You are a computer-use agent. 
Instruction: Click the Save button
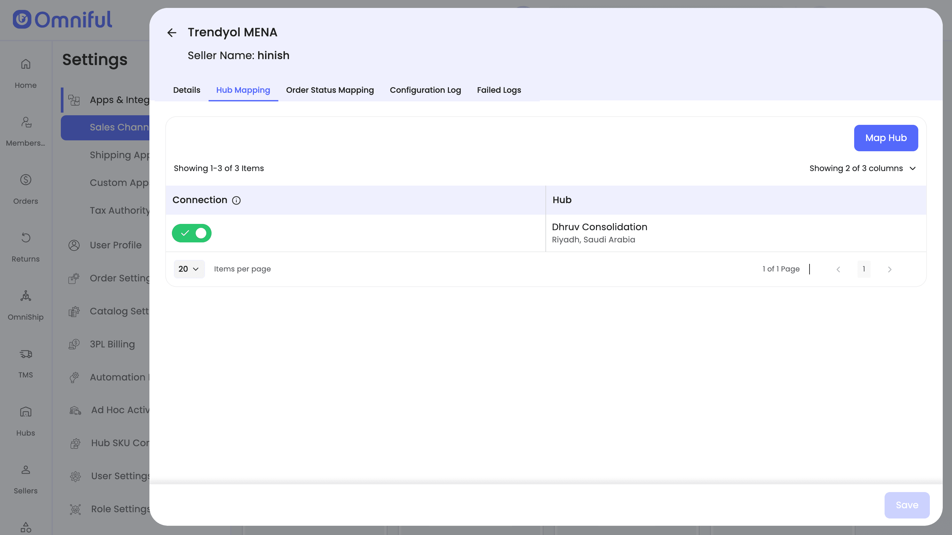[x=906, y=505]
